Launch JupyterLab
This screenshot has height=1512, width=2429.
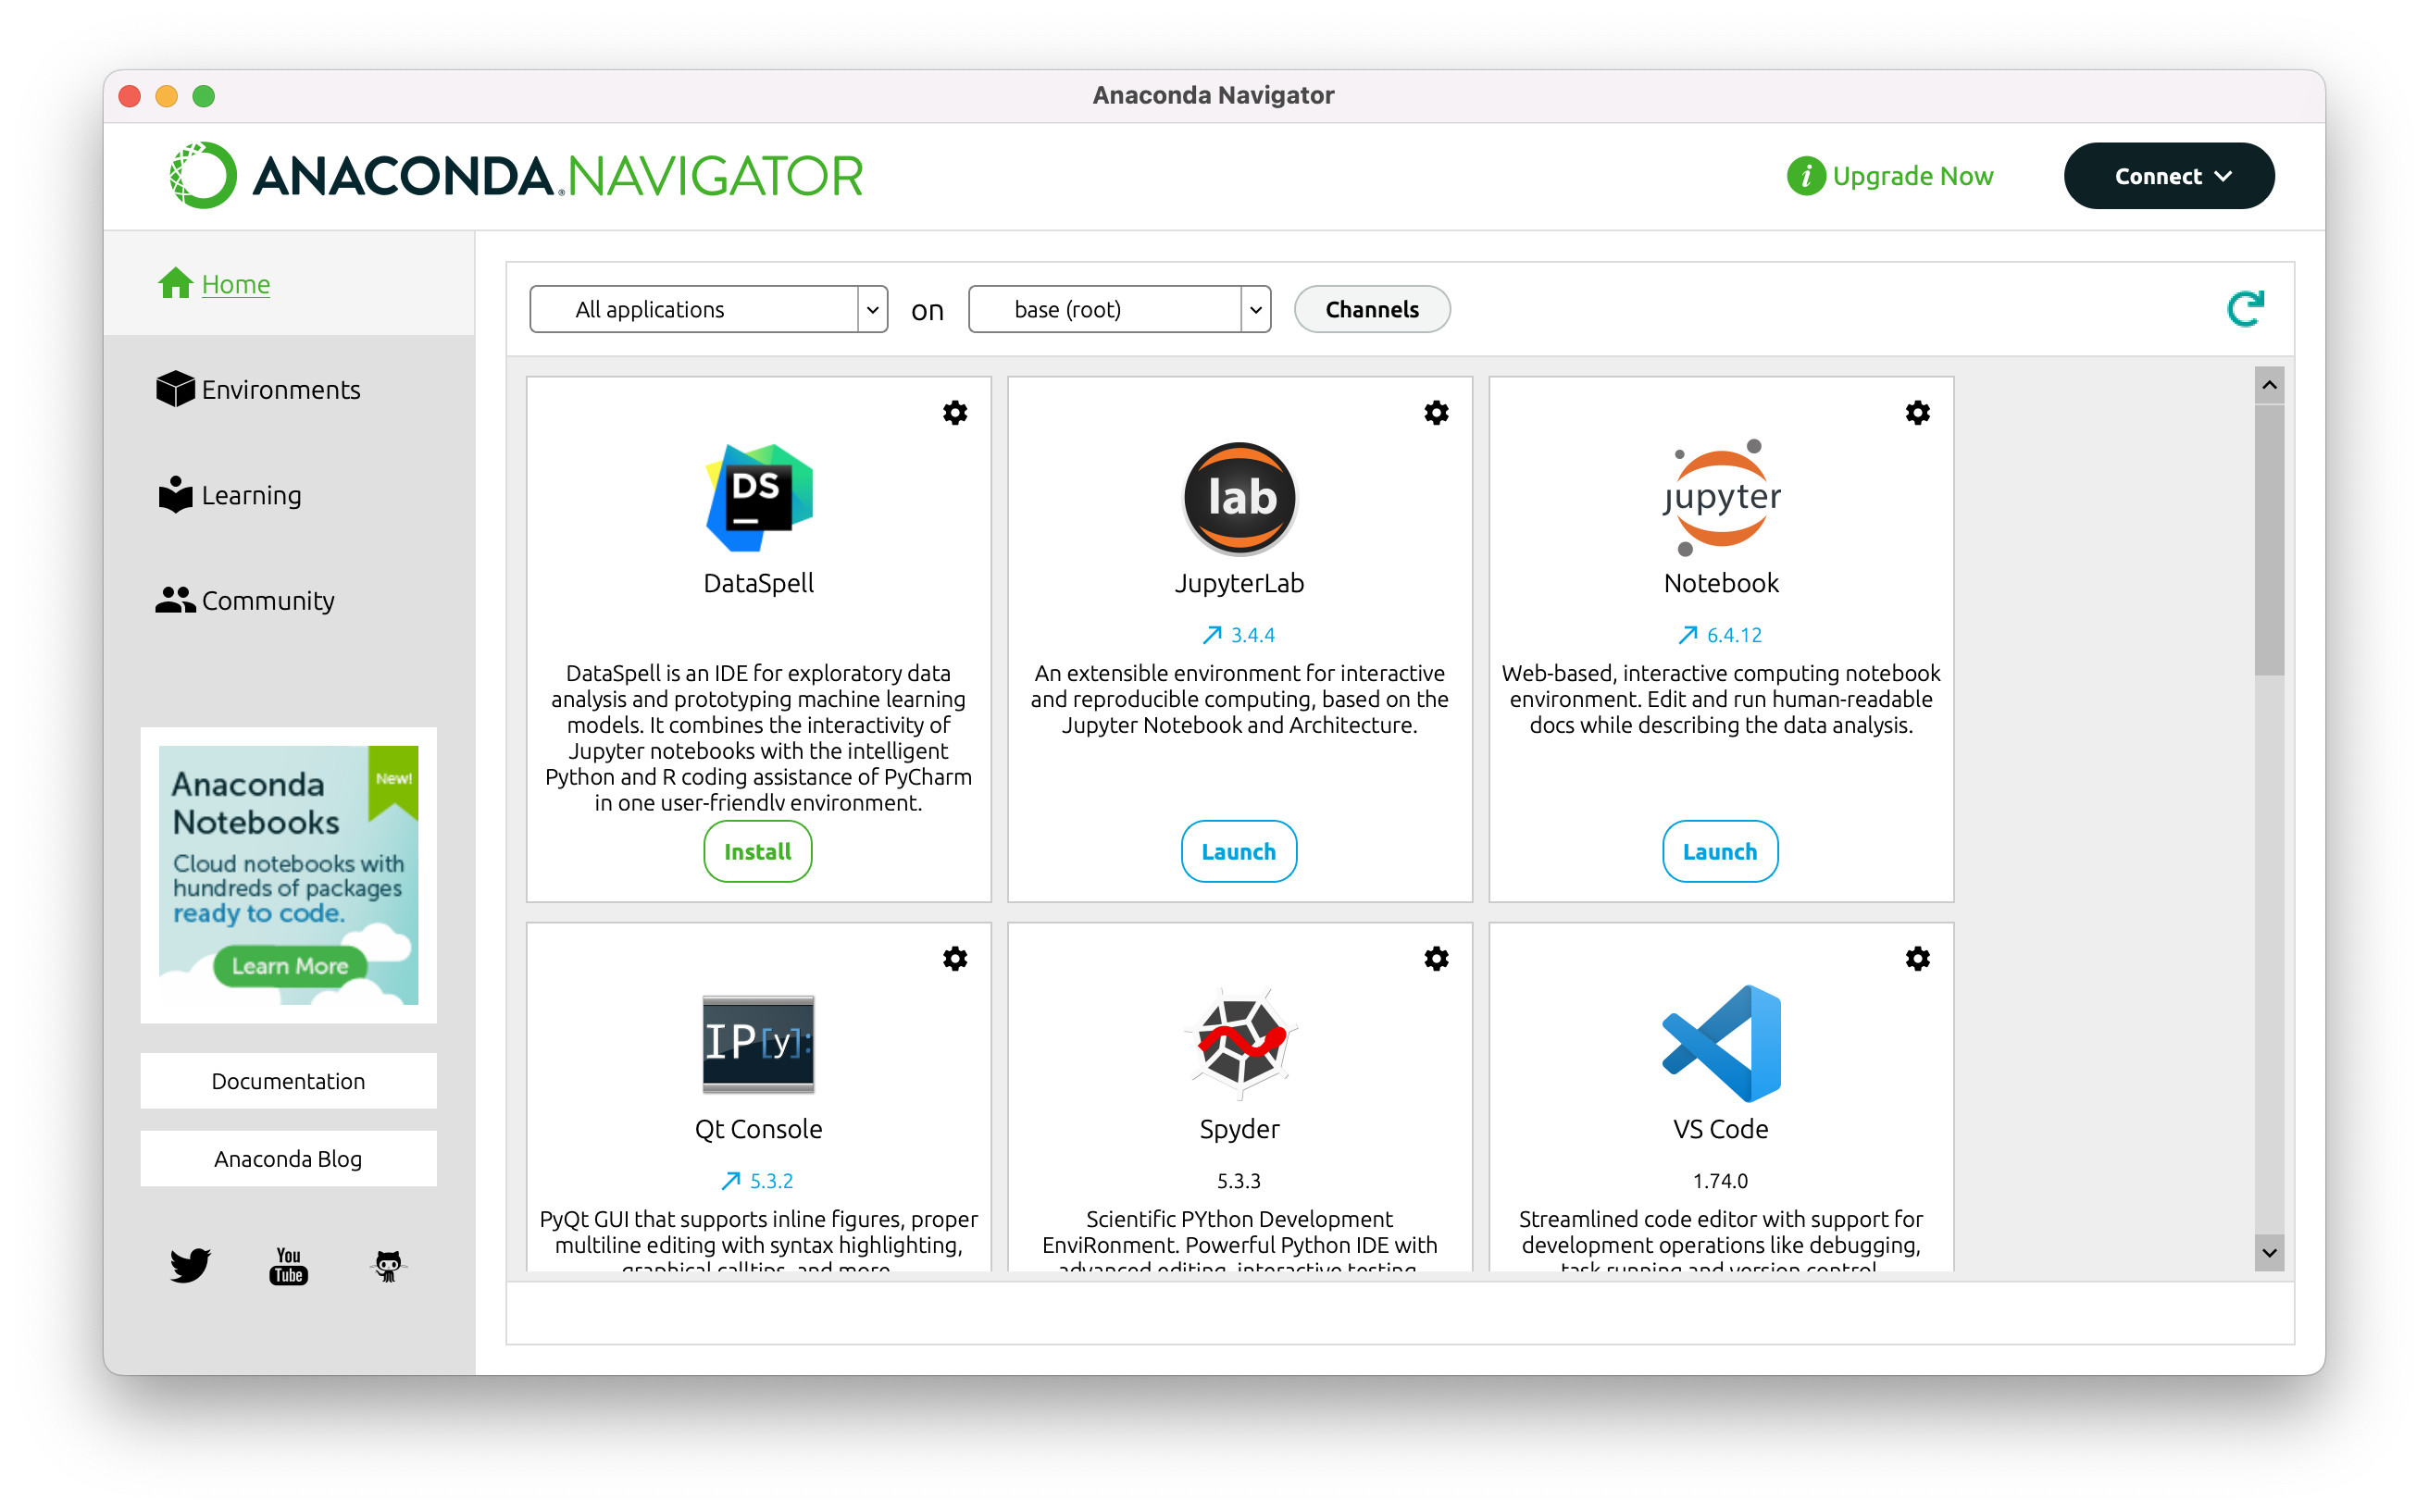tap(1239, 851)
